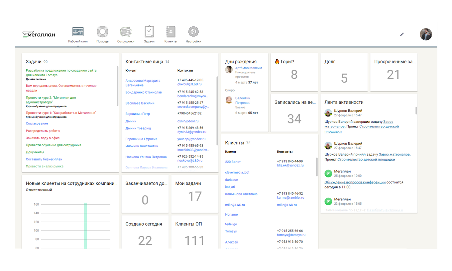Open the Настройки gear icon

click(x=193, y=32)
